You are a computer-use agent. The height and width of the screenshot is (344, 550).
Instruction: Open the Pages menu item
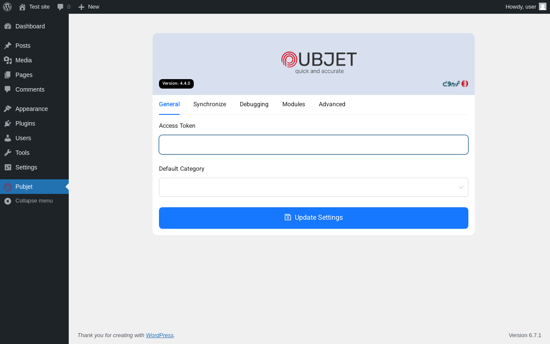click(34, 75)
